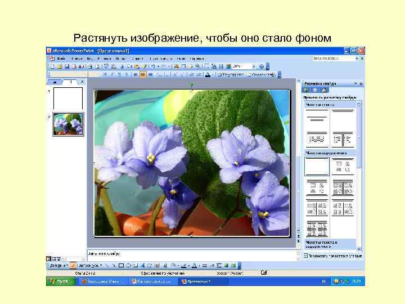Viewport: 405px width, 304px height.
Task: Toggle Bold formatting
Action: coord(105,74)
